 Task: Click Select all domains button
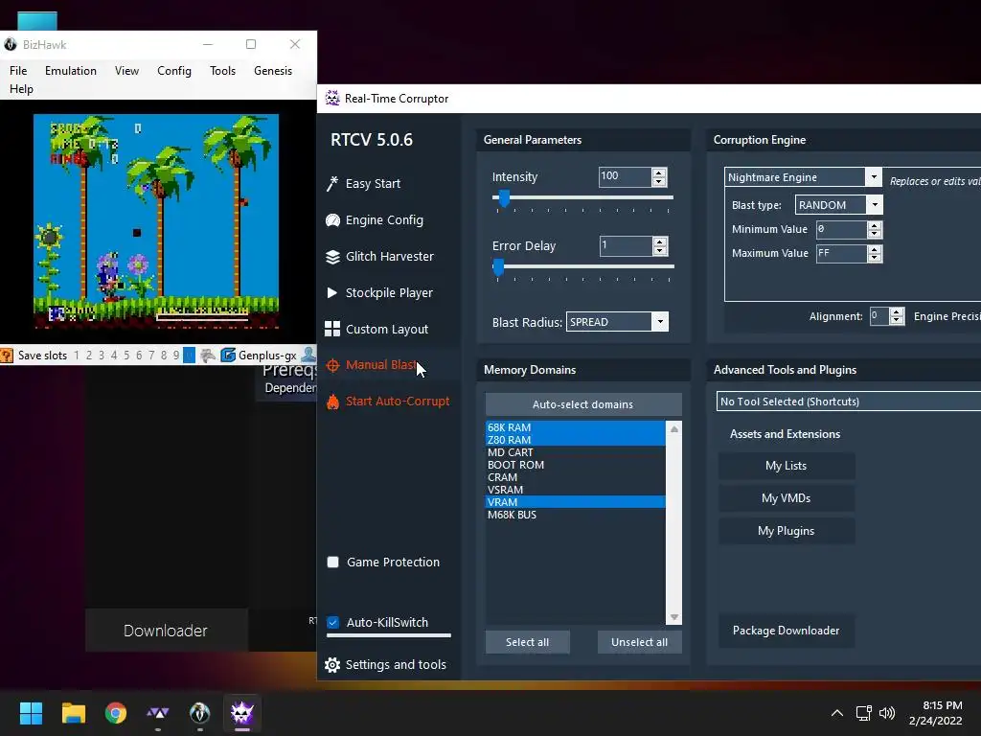tap(528, 642)
